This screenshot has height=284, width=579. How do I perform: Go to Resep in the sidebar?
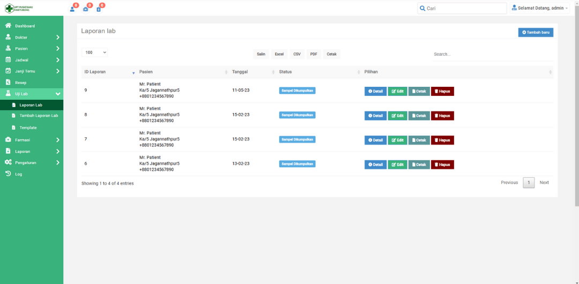[x=20, y=83]
